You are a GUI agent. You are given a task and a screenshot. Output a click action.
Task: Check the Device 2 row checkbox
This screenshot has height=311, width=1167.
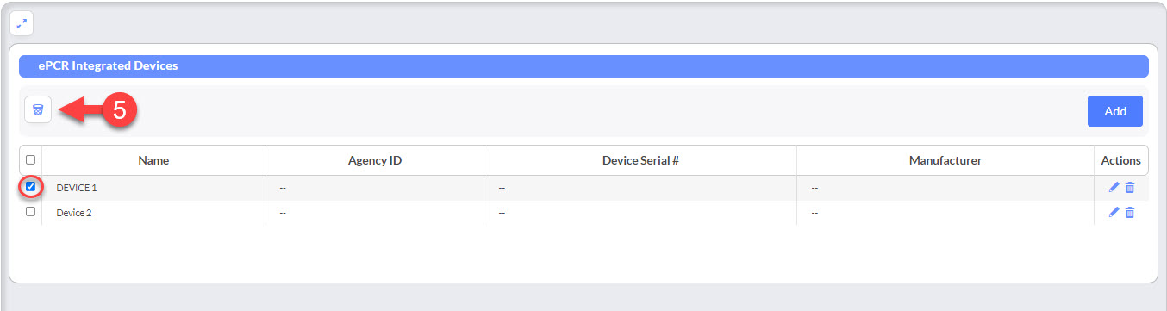[31, 211]
